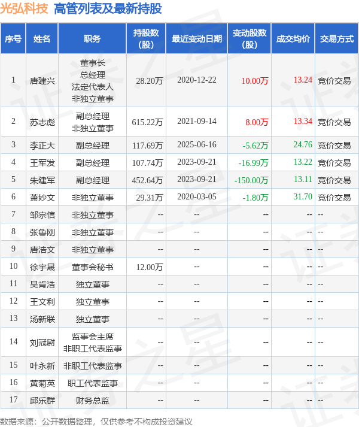
Task: Click the 117.69万 shareholding value
Action: (147, 146)
